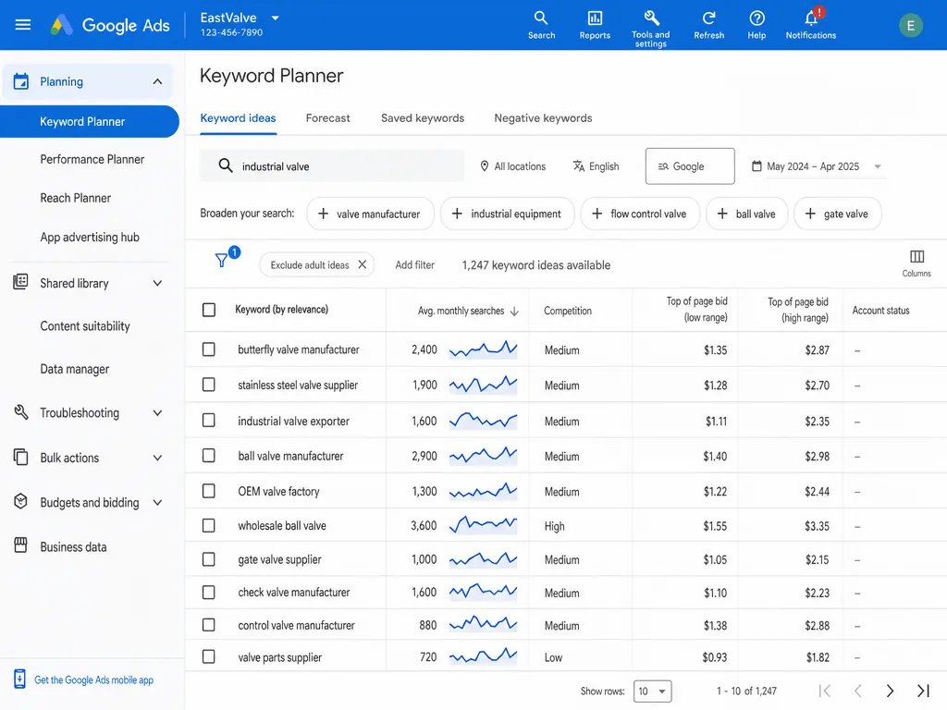Click the location pin All locations

[512, 166]
